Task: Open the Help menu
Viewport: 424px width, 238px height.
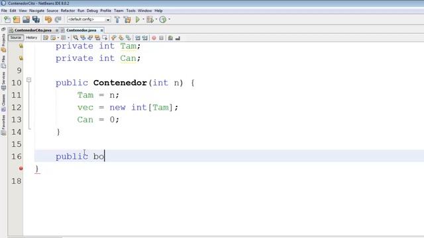Action: click(x=158, y=11)
